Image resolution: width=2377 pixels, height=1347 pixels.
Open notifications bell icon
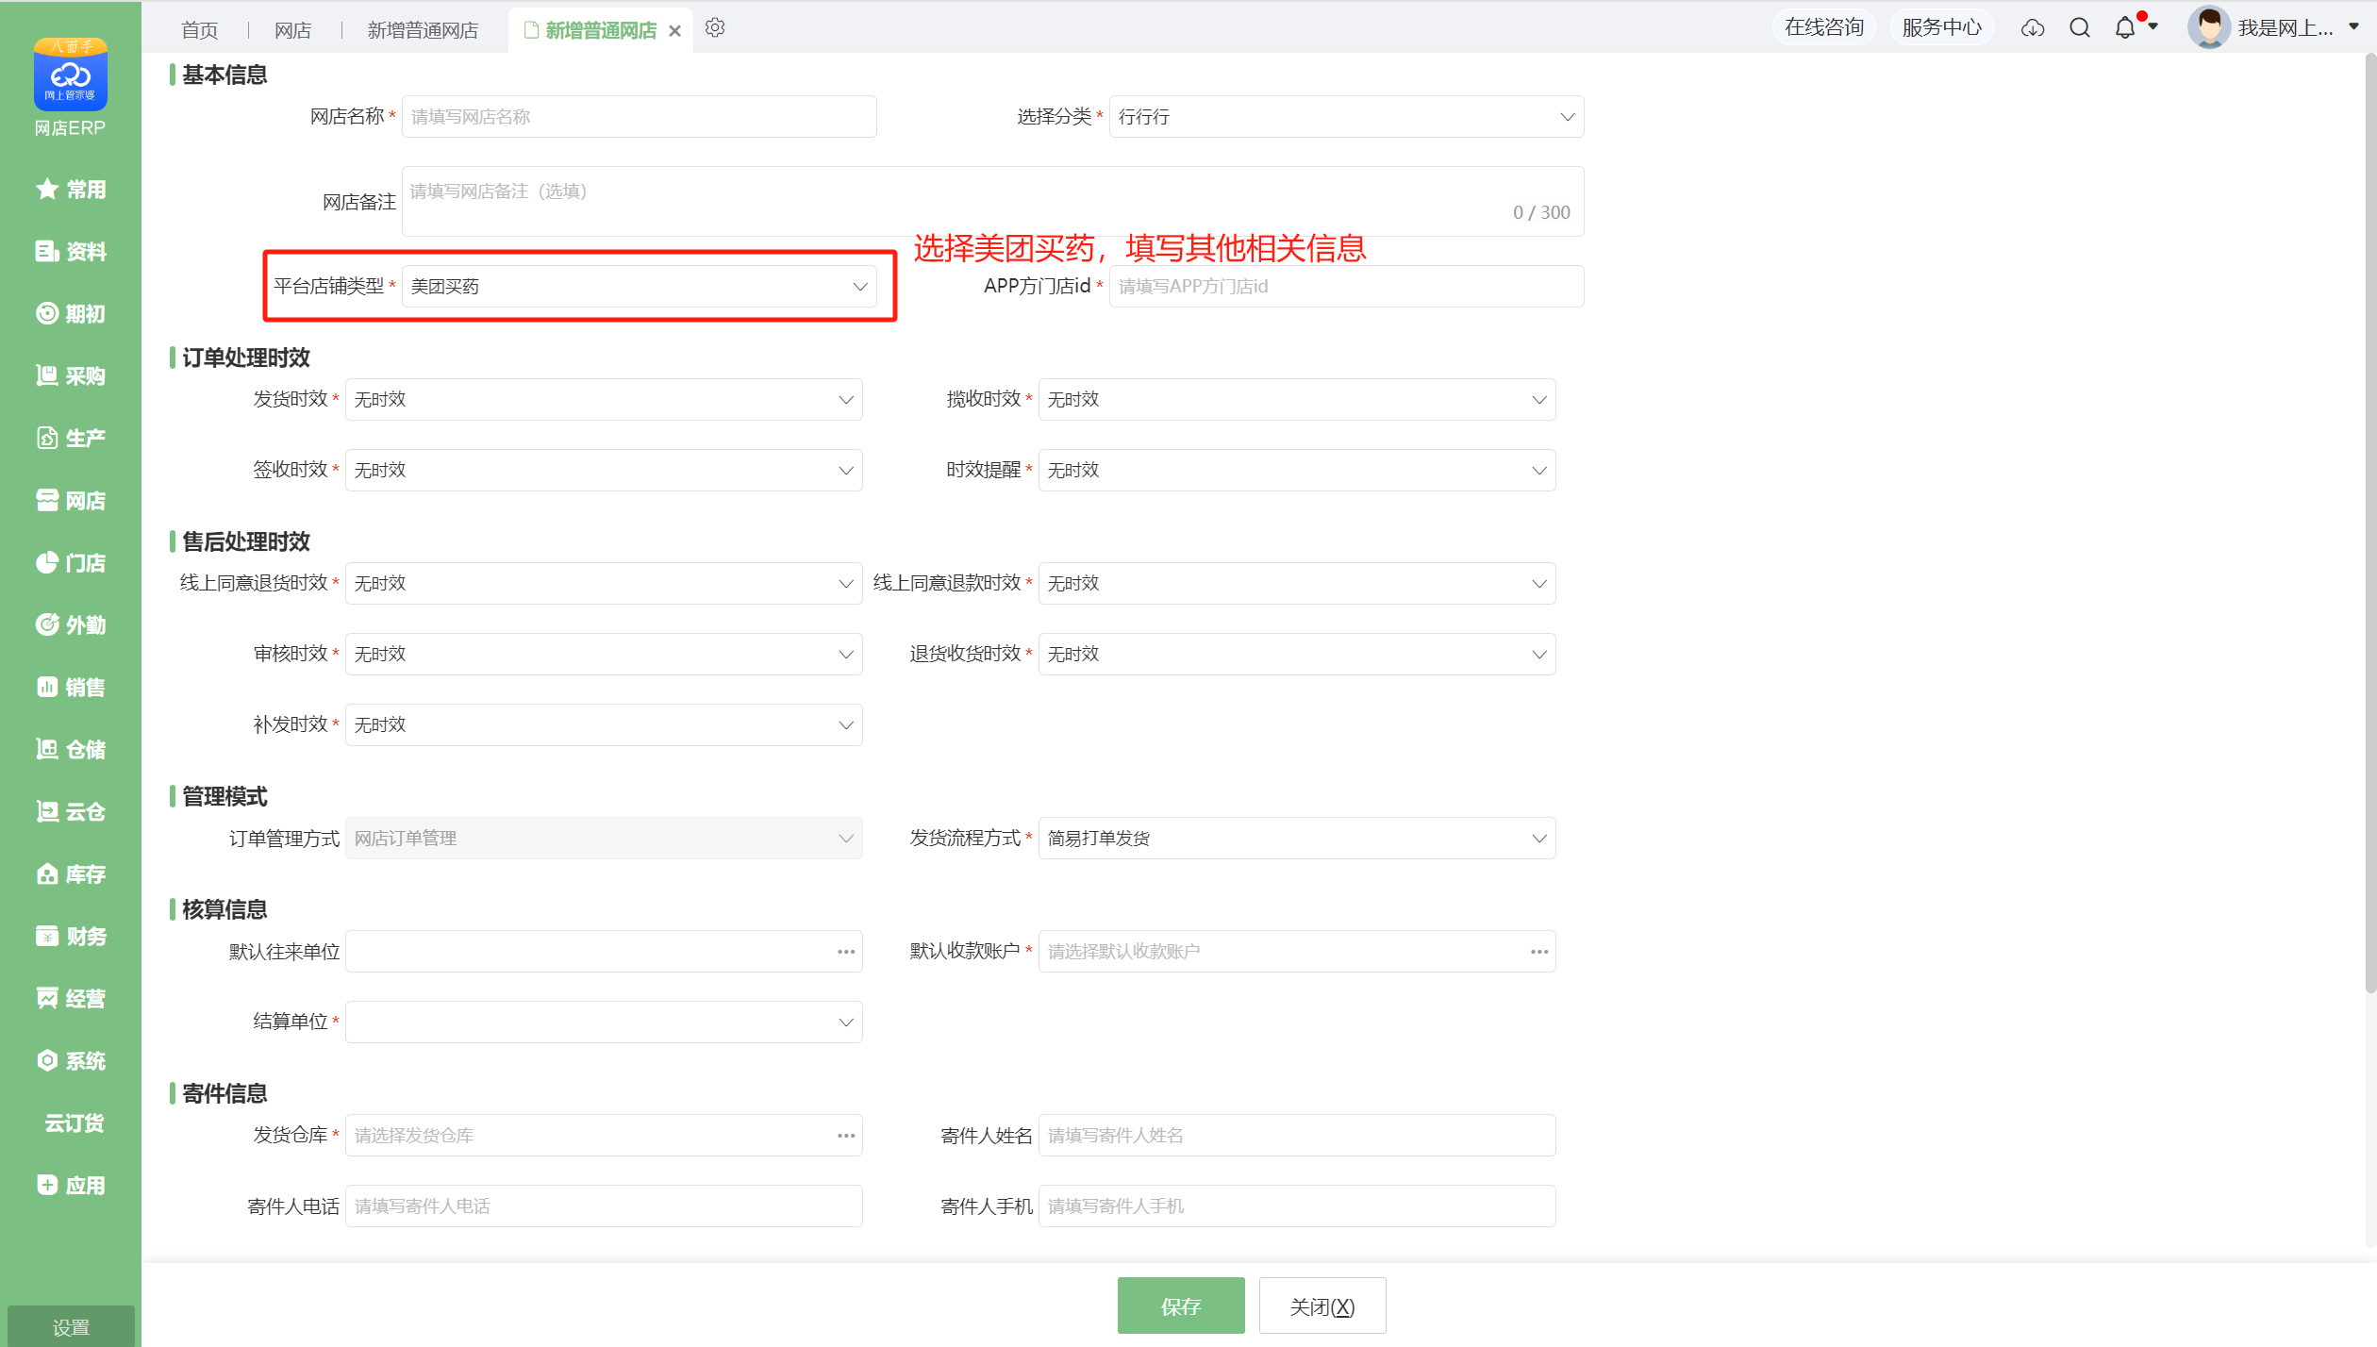2125,28
